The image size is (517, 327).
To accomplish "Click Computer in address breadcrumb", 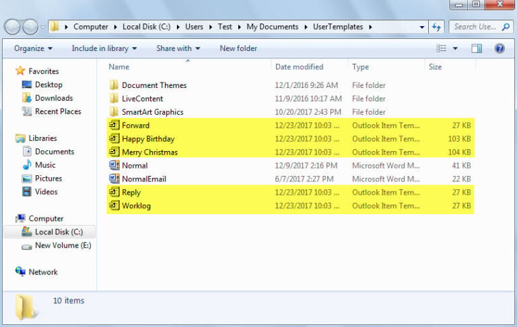I will tap(91, 27).
